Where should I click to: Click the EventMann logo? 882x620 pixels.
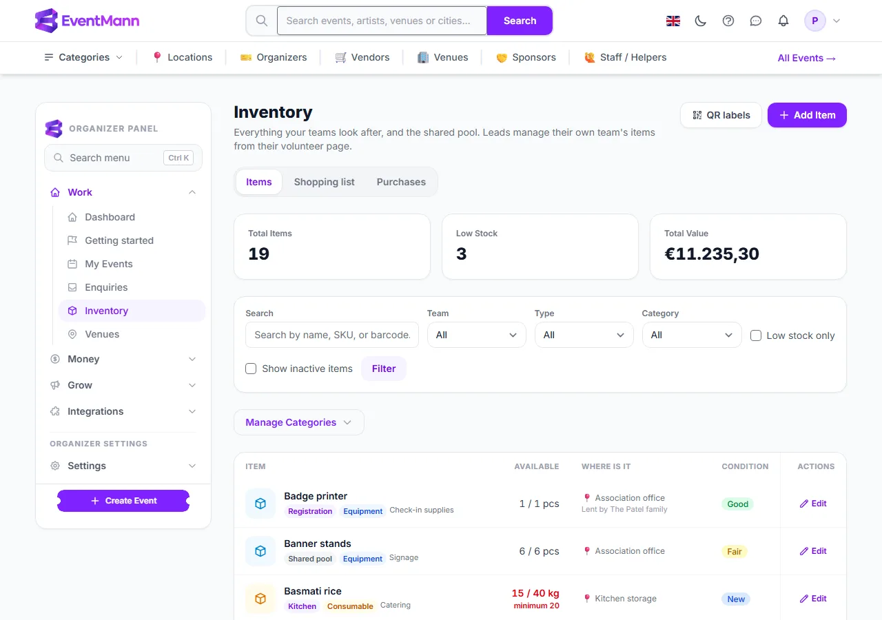point(87,21)
